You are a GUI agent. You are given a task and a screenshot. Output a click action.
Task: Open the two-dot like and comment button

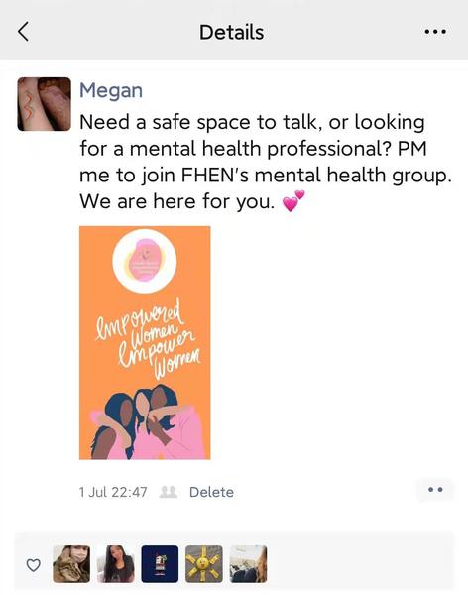coord(435,490)
